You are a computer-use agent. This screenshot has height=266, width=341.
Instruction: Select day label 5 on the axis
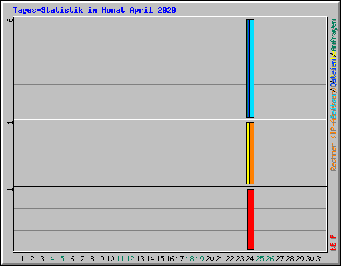pos(62,259)
